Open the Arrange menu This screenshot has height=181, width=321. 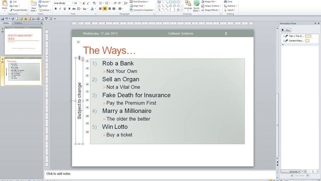tap(188, 6)
